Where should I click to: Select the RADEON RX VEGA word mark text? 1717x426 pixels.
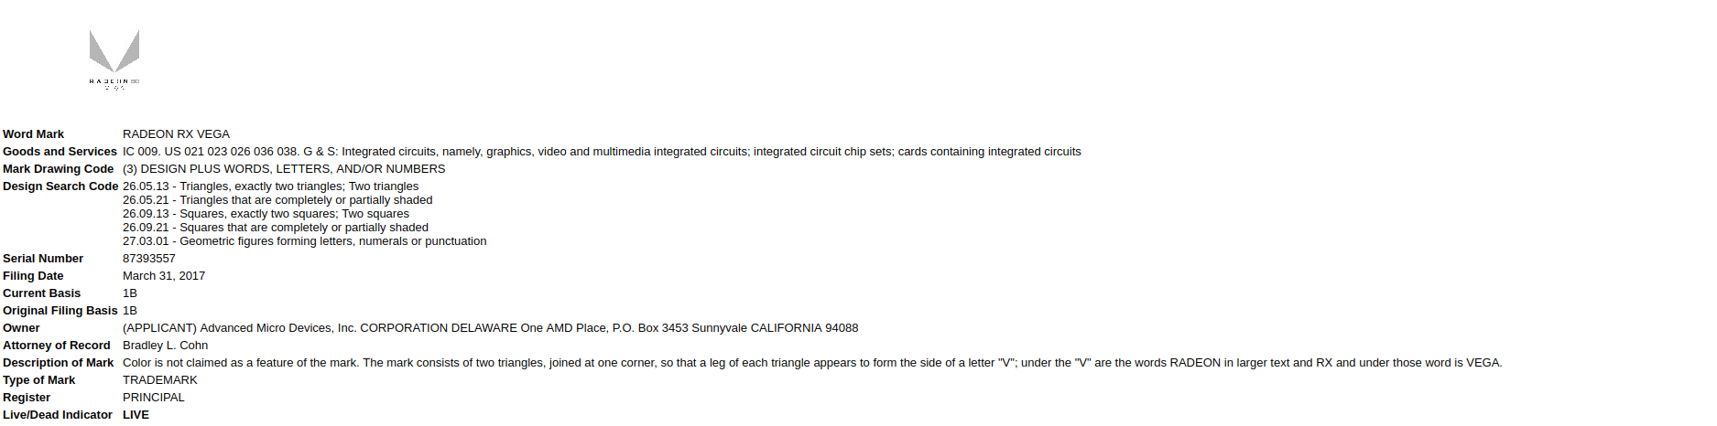tap(176, 134)
